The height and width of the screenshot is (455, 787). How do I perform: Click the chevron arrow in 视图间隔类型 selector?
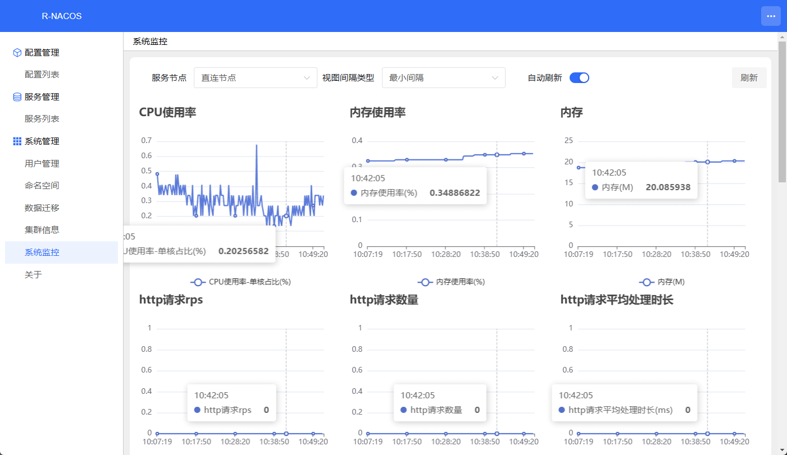coord(495,78)
